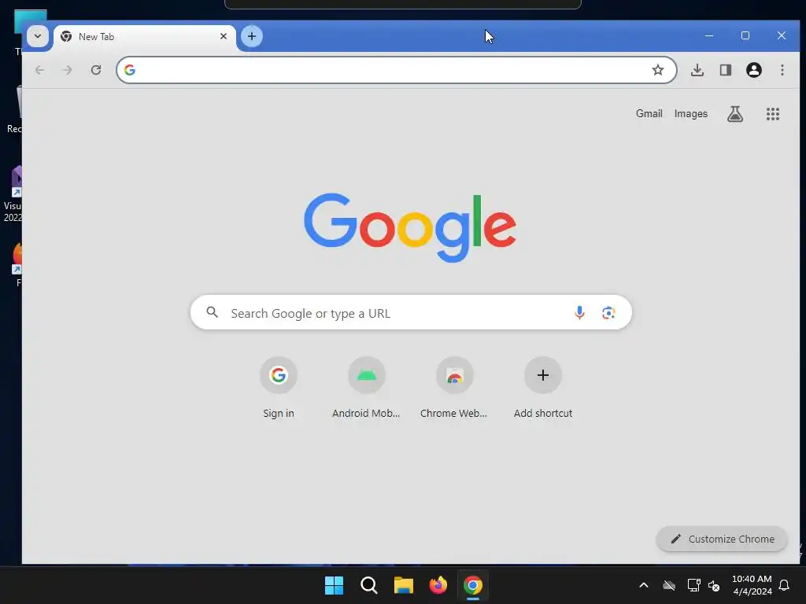Click the Google logo
The width and height of the screenshot is (806, 604).
pyautogui.click(x=409, y=227)
